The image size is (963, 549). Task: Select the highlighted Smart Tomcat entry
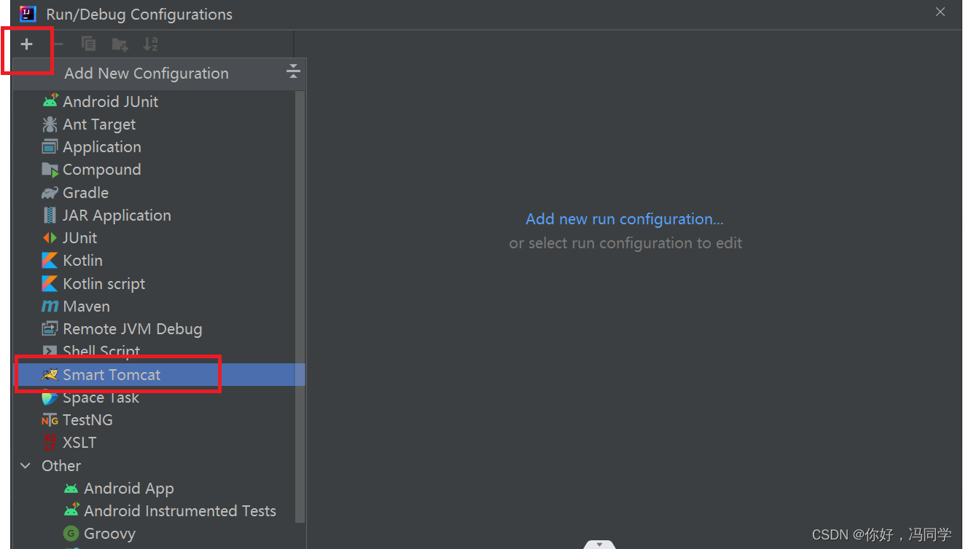[x=159, y=375]
